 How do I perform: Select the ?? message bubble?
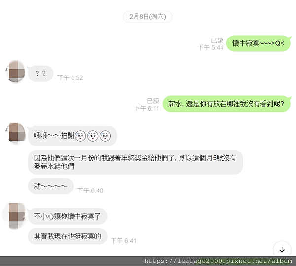point(40,74)
